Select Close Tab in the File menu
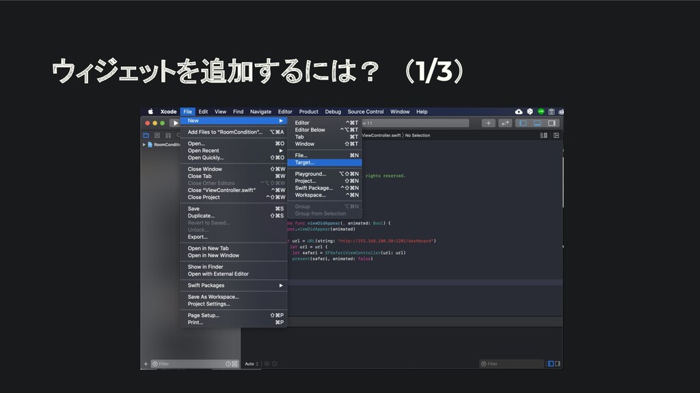Viewport: 700px width, 393px height. coord(234,177)
